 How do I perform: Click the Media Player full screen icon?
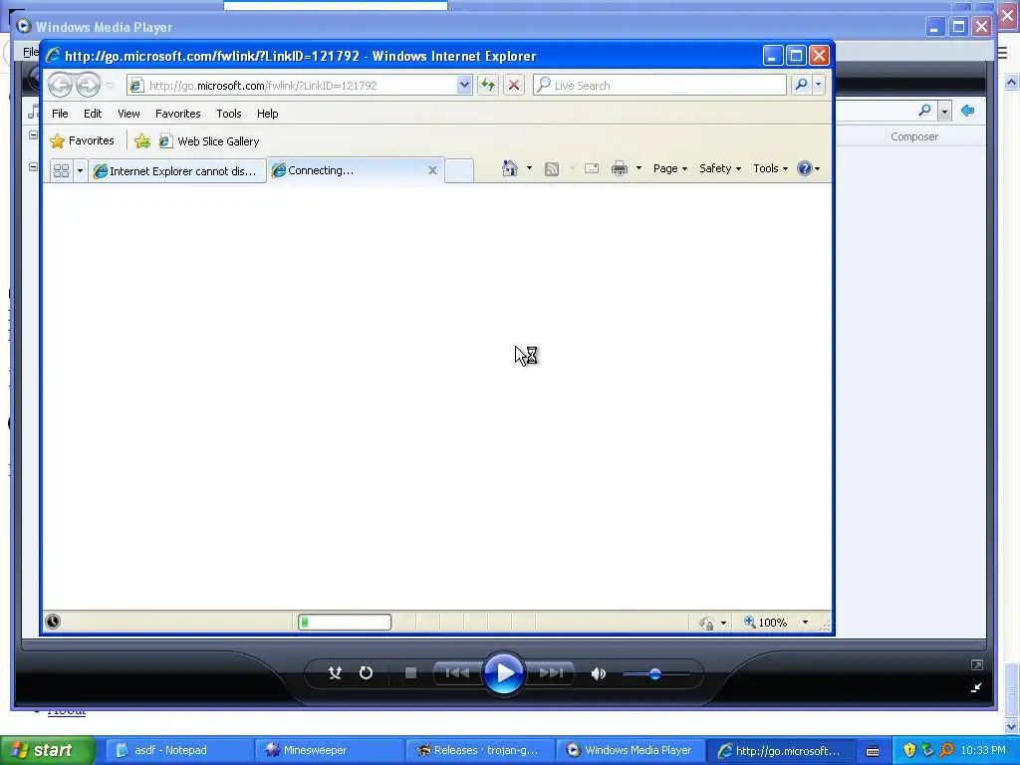point(976,664)
